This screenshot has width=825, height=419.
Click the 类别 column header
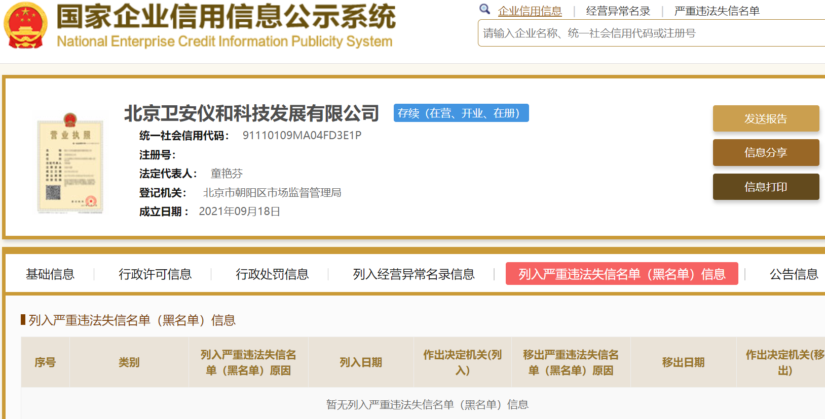pos(129,362)
